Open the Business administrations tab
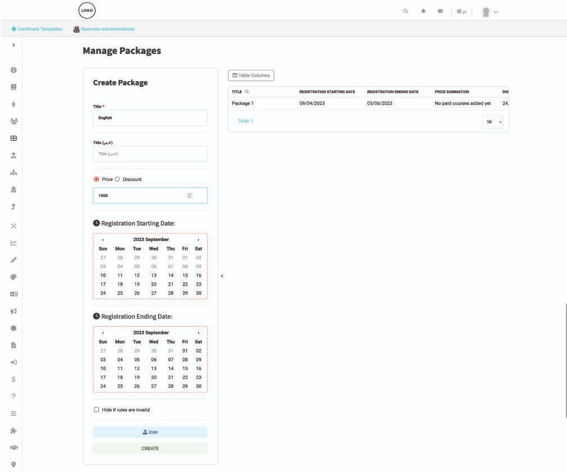This screenshot has height=472, width=567. click(x=104, y=29)
